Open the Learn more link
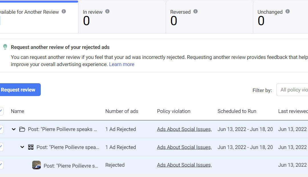308x177 pixels. [x=121, y=64]
